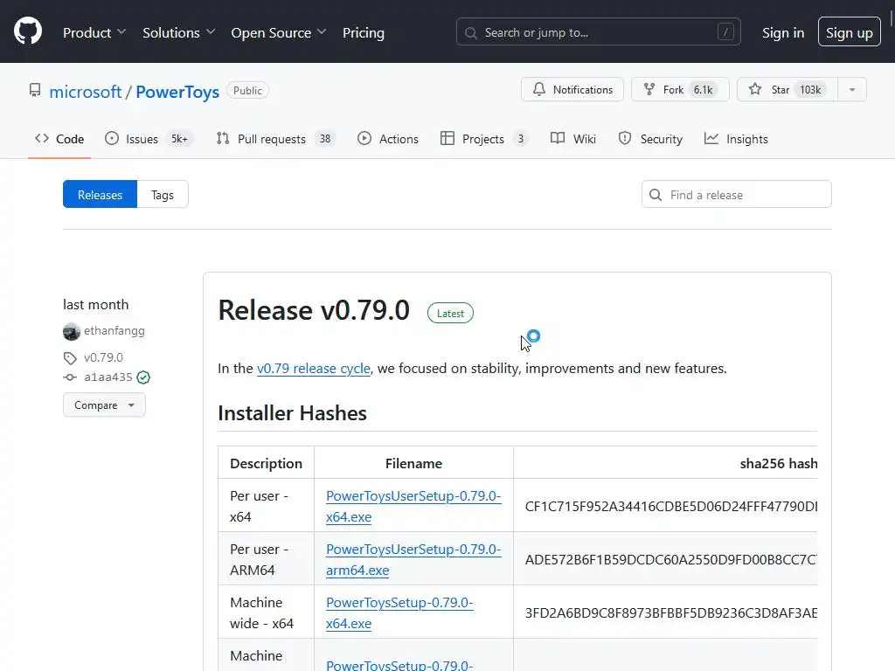The image size is (895, 671).
Task: Click the magnifier icon in Find a release
Action: point(656,195)
